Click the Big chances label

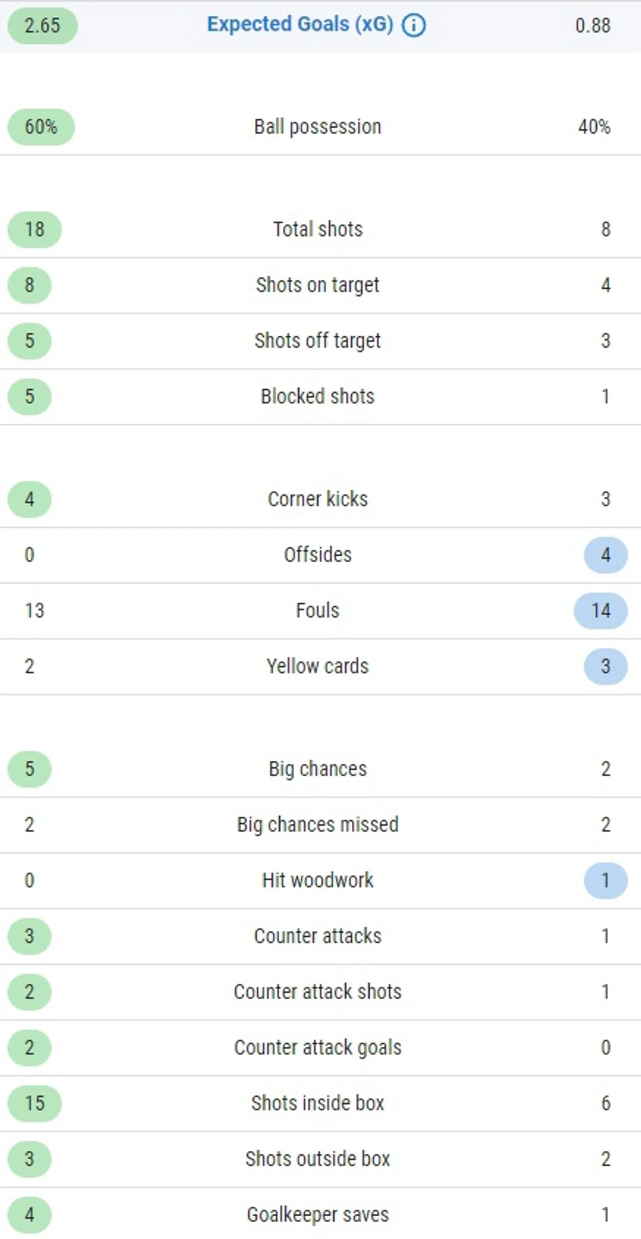point(317,769)
